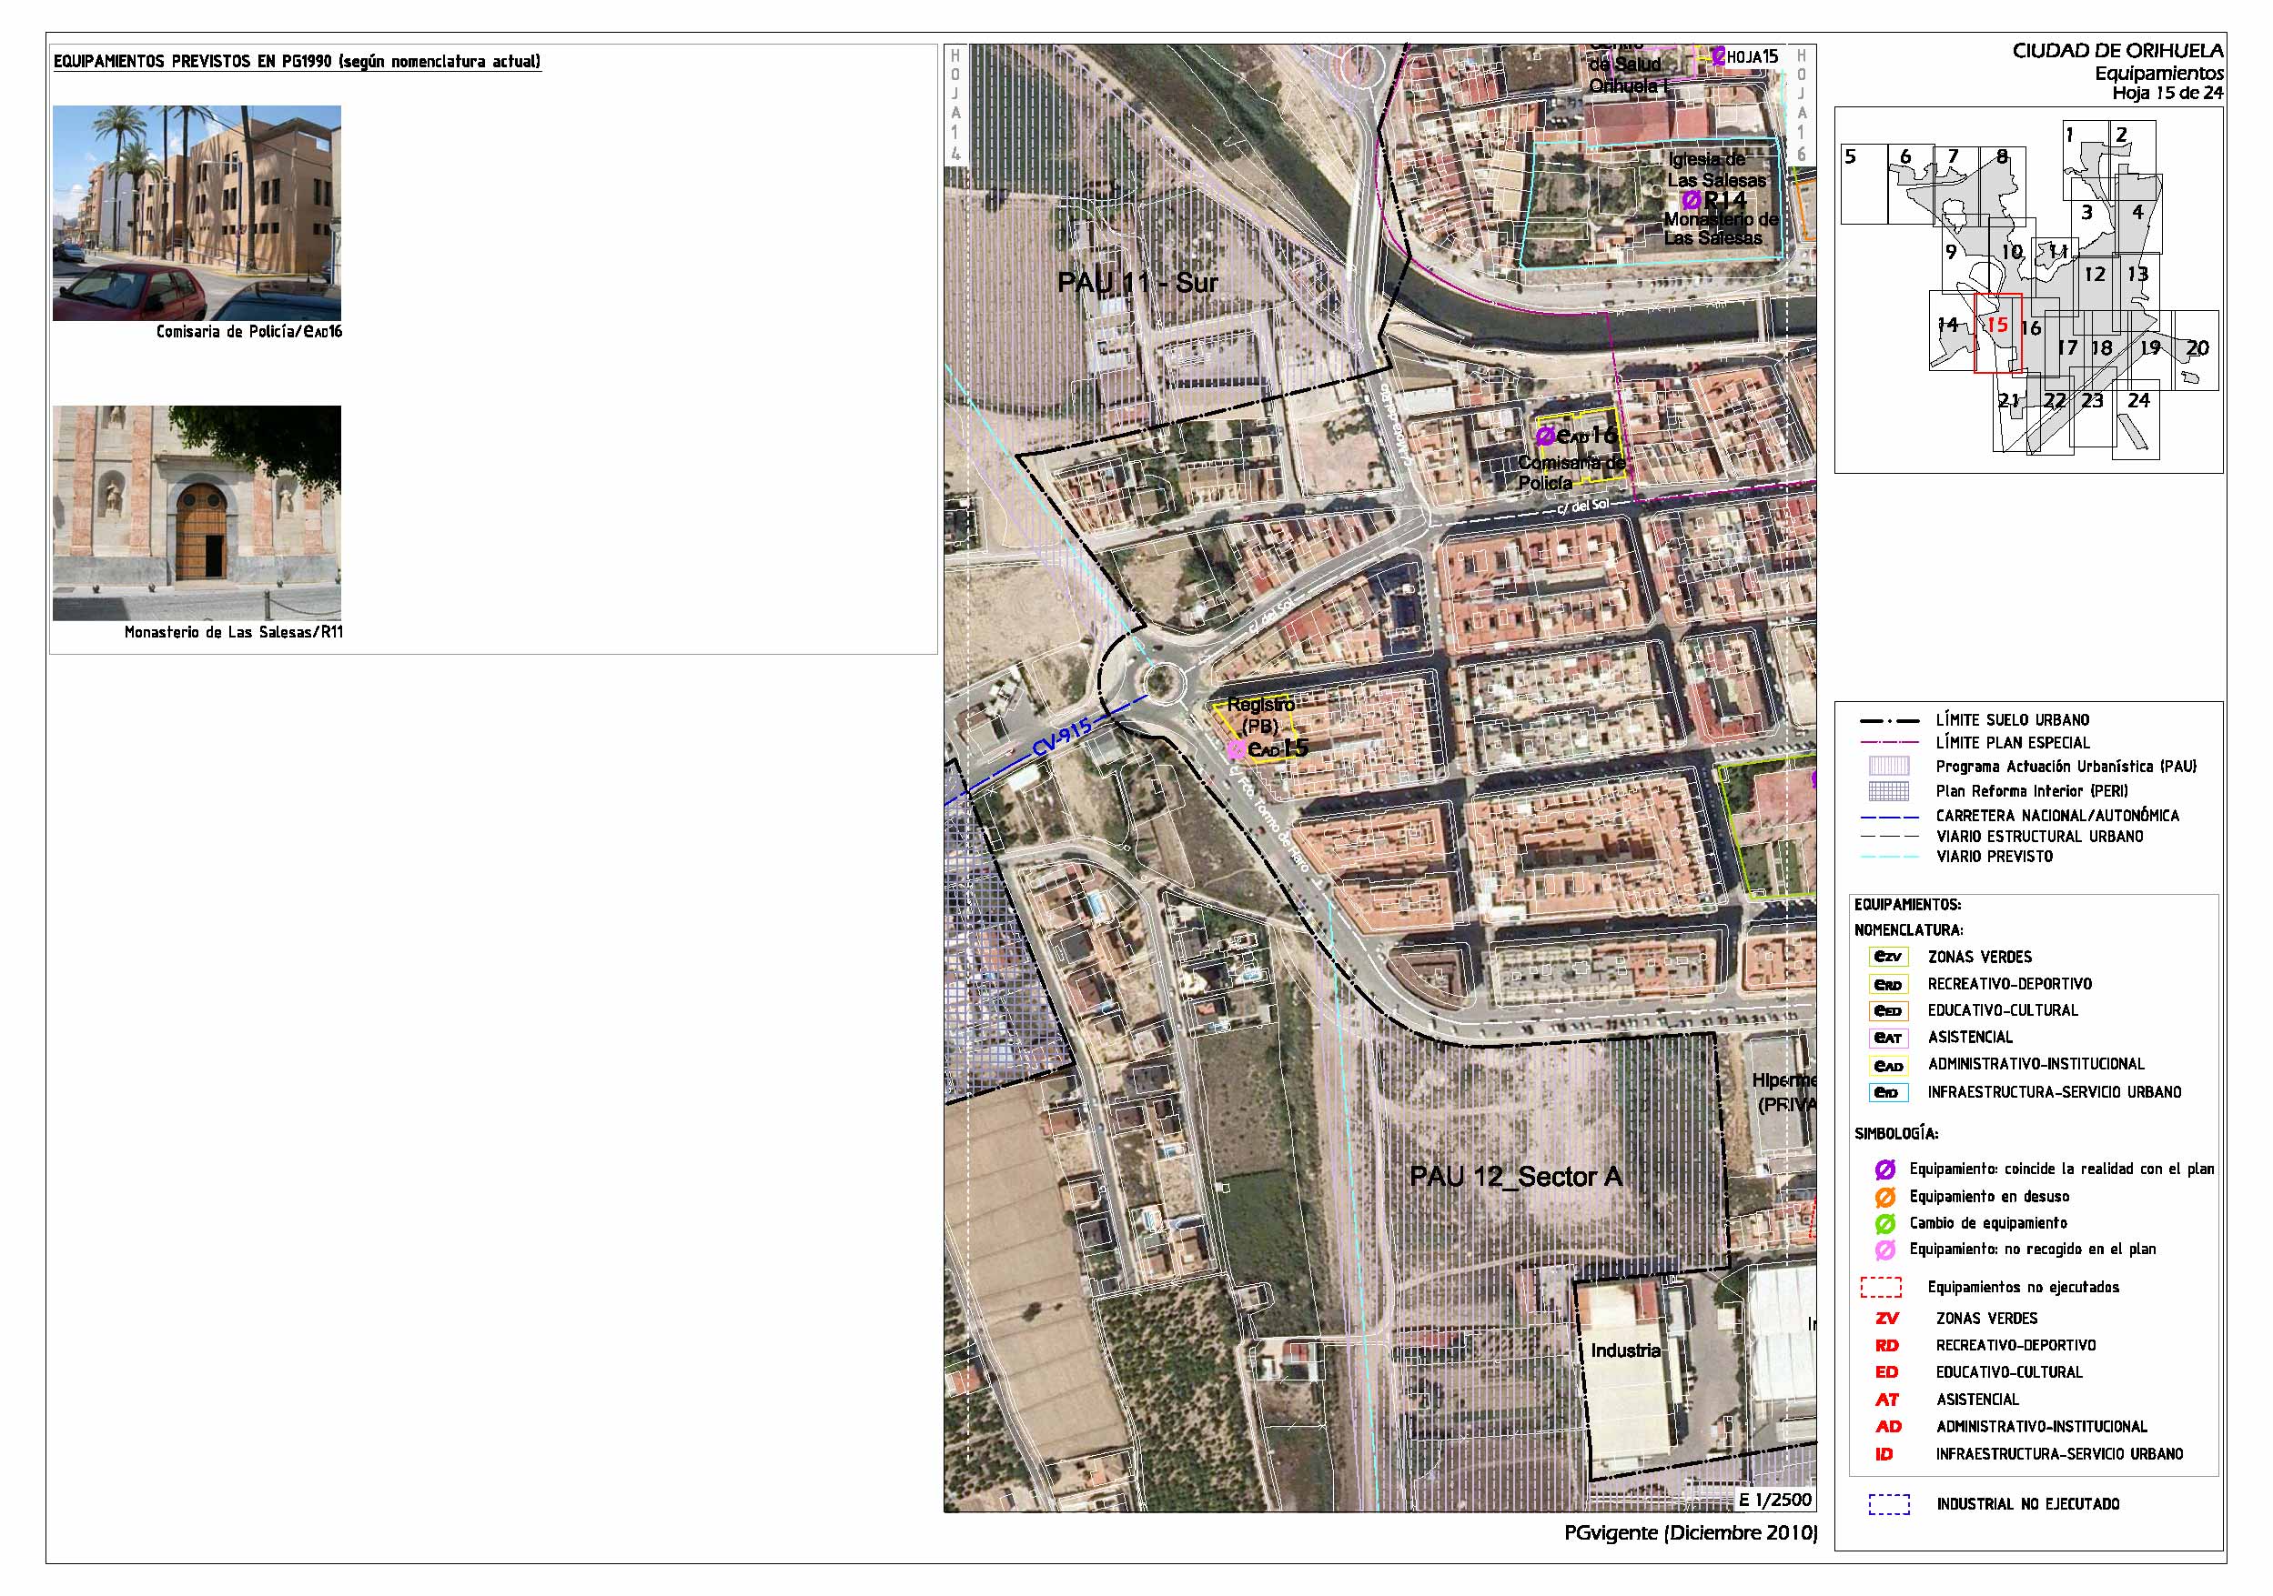Viewport: 2273px width, 1596px height.
Task: Select the eAD Administrativo-Institucional legend icon
Action: click(1888, 1066)
